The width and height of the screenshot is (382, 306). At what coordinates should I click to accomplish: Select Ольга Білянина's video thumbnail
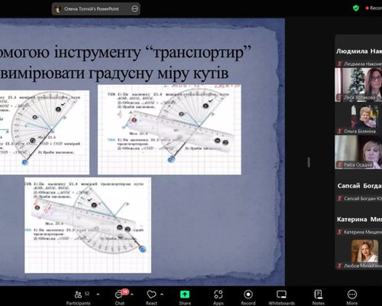coord(358,119)
